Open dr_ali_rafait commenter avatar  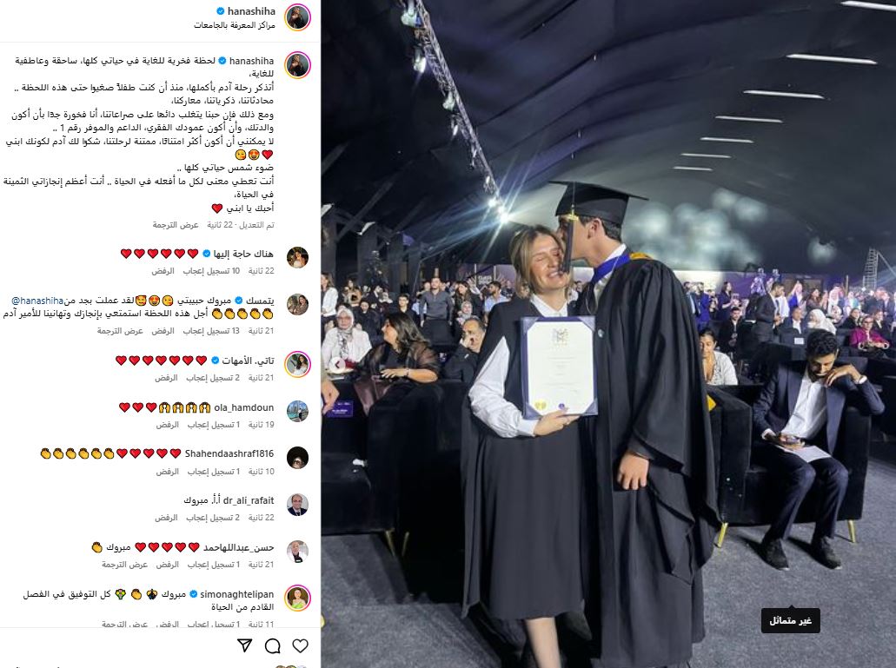pos(297,505)
